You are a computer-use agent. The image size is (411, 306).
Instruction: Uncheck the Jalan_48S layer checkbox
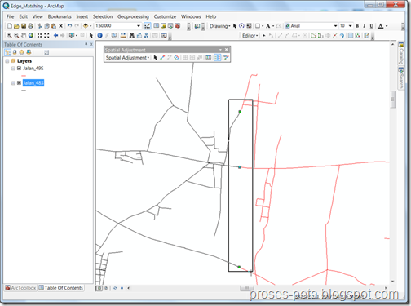tap(19, 83)
